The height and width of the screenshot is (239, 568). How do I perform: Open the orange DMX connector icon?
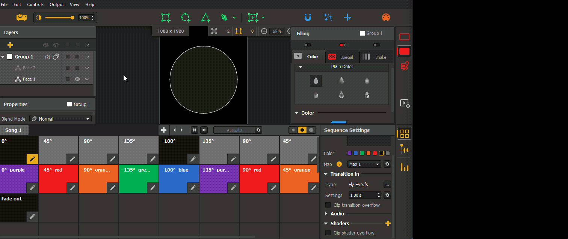[386, 17]
